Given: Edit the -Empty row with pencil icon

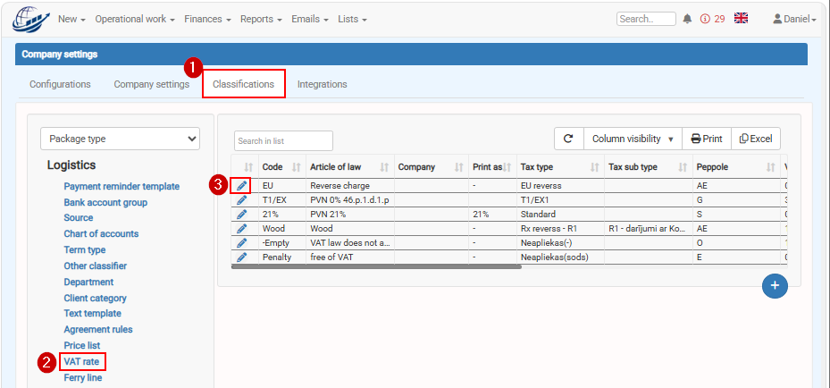Looking at the screenshot, I should tap(241, 243).
